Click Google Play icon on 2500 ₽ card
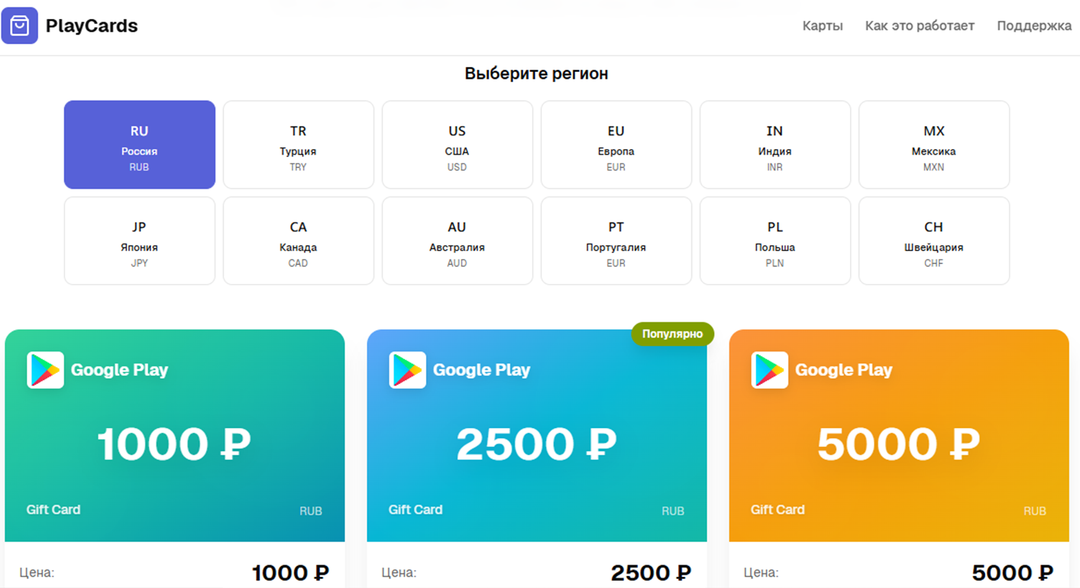Screen dimensions: 1080x588 (x=407, y=370)
